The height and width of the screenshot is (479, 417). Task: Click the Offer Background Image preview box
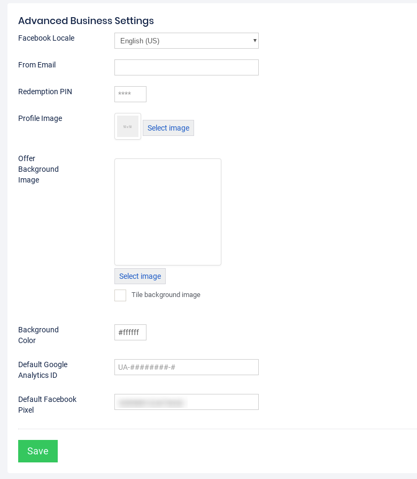tap(167, 211)
